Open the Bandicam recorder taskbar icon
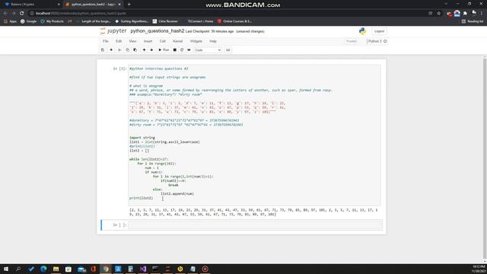Screen dimensions: 487x274 (x=205, y=269)
